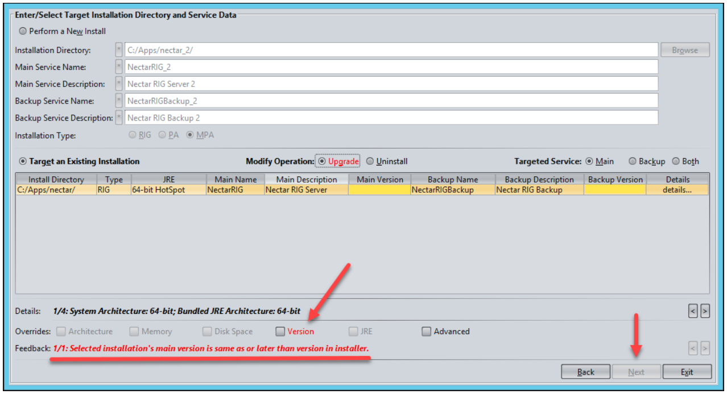The image size is (727, 394).
Task: Show next details message arrow
Action: [x=705, y=311]
